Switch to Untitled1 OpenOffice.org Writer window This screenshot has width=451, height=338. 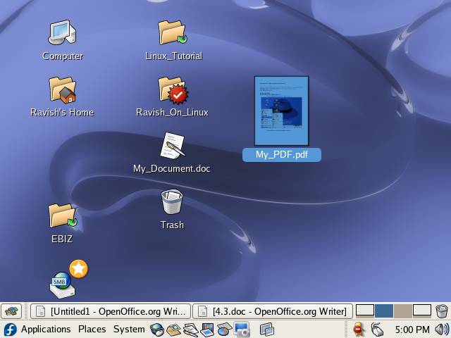(111, 311)
